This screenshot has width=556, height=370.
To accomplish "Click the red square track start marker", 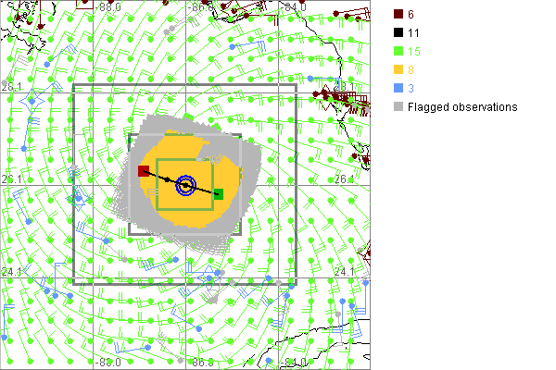I will pos(144,171).
